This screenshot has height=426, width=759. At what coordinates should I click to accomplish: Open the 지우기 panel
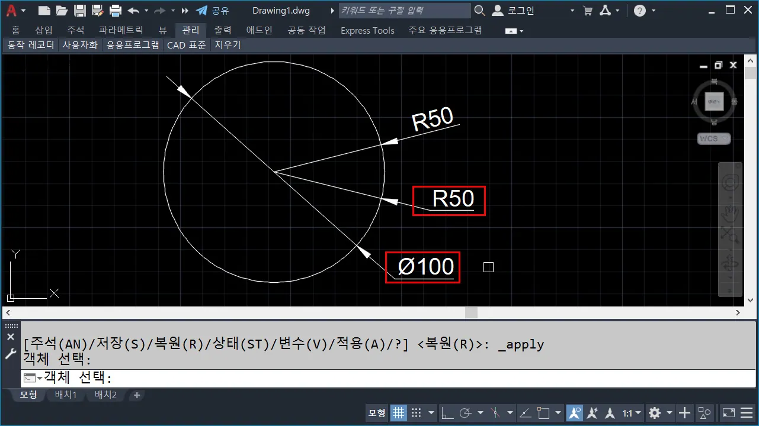pos(228,45)
